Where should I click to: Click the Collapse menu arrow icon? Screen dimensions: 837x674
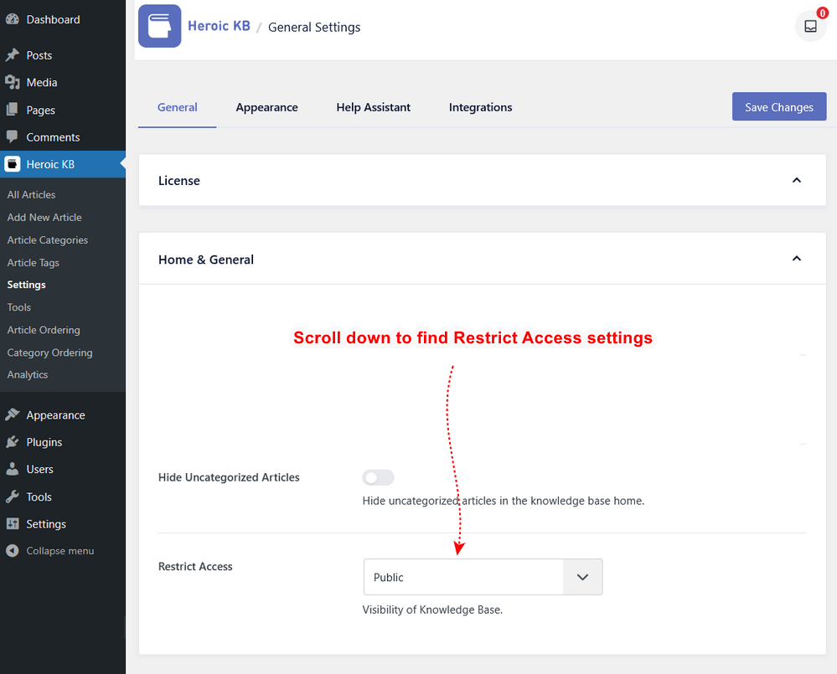point(13,551)
